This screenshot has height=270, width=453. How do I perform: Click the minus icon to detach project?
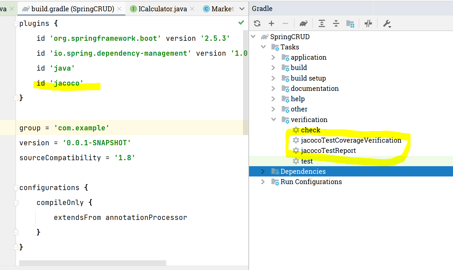(285, 23)
